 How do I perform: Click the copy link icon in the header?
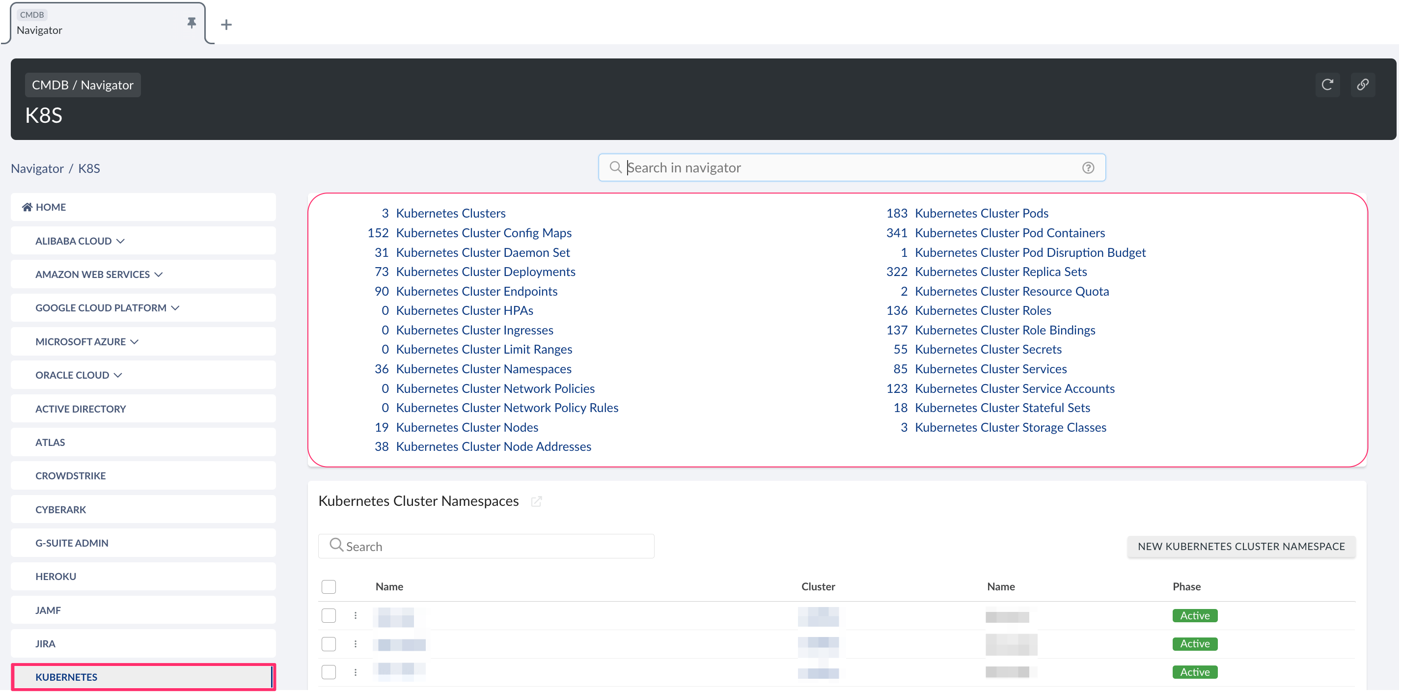tap(1363, 85)
